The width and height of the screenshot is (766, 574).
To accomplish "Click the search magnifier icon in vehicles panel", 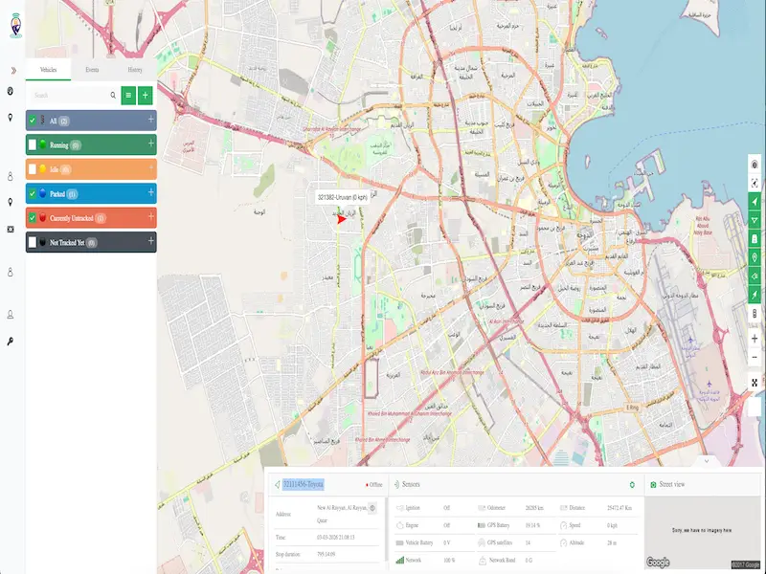I will (x=113, y=95).
